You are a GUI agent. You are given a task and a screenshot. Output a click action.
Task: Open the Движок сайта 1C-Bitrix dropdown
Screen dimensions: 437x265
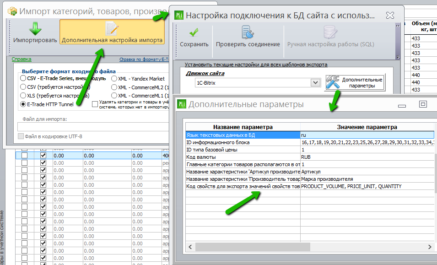coord(315,83)
